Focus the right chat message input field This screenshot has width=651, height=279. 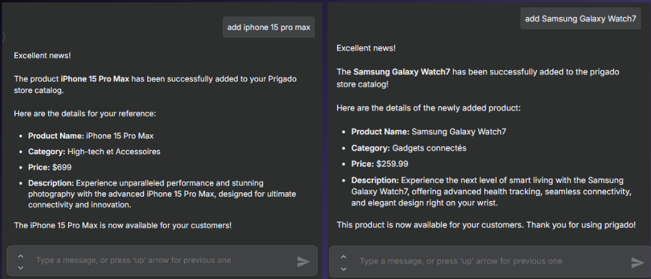pos(489,262)
